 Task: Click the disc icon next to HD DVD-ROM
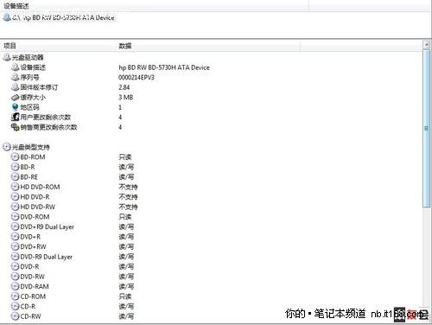15,187
